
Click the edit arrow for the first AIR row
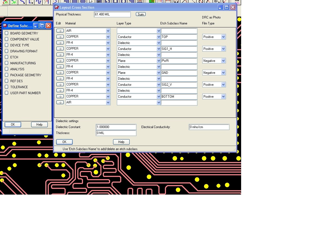pos(60,31)
